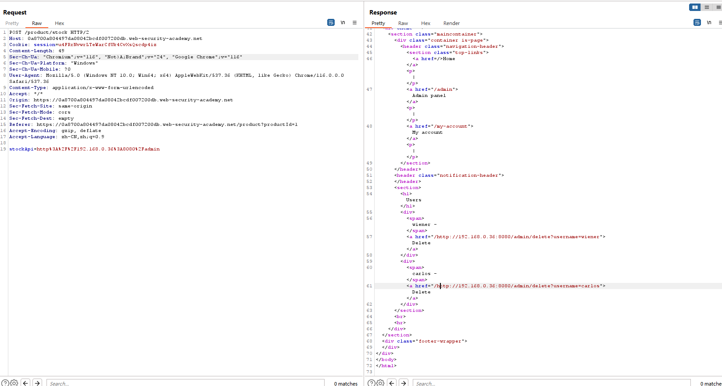The height and width of the screenshot is (386, 722).
Task: Go to the next match in Request search
Action: pyautogui.click(x=37, y=383)
